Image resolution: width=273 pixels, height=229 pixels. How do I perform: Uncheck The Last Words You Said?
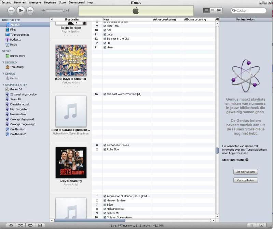(x=105, y=94)
